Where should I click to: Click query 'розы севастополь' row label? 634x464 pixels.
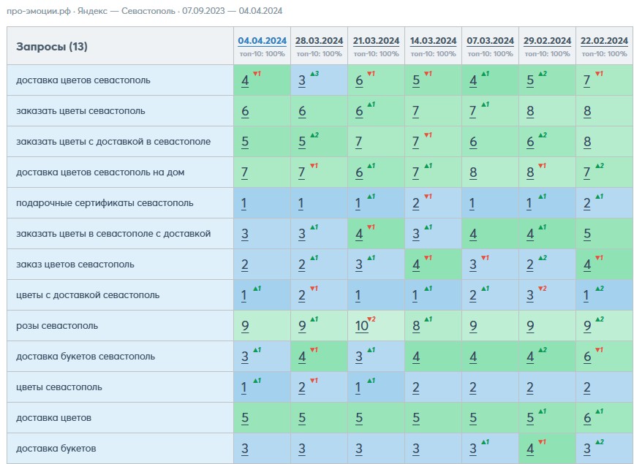click(57, 326)
